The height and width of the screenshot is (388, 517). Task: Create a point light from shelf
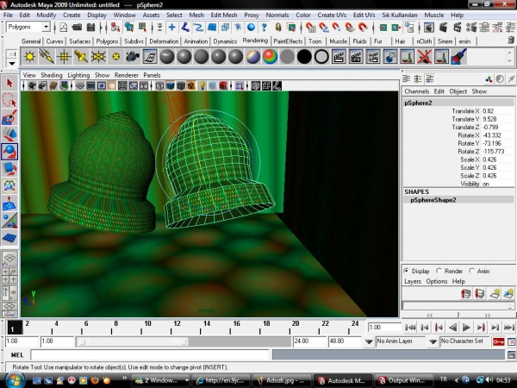(x=64, y=56)
